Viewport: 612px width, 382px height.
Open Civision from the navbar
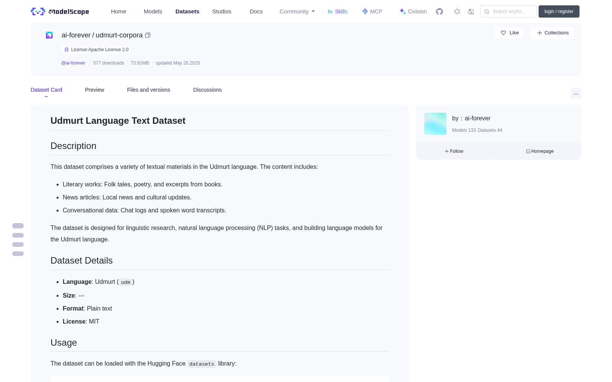point(413,11)
